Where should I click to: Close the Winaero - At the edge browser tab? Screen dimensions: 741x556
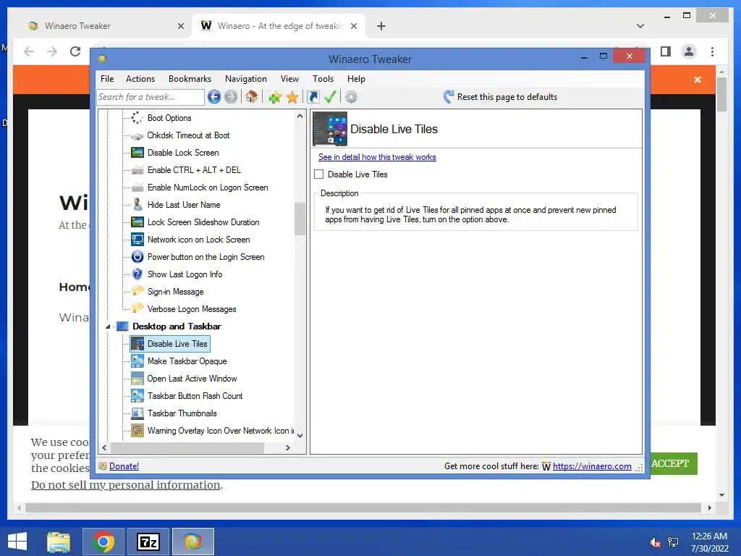point(353,26)
